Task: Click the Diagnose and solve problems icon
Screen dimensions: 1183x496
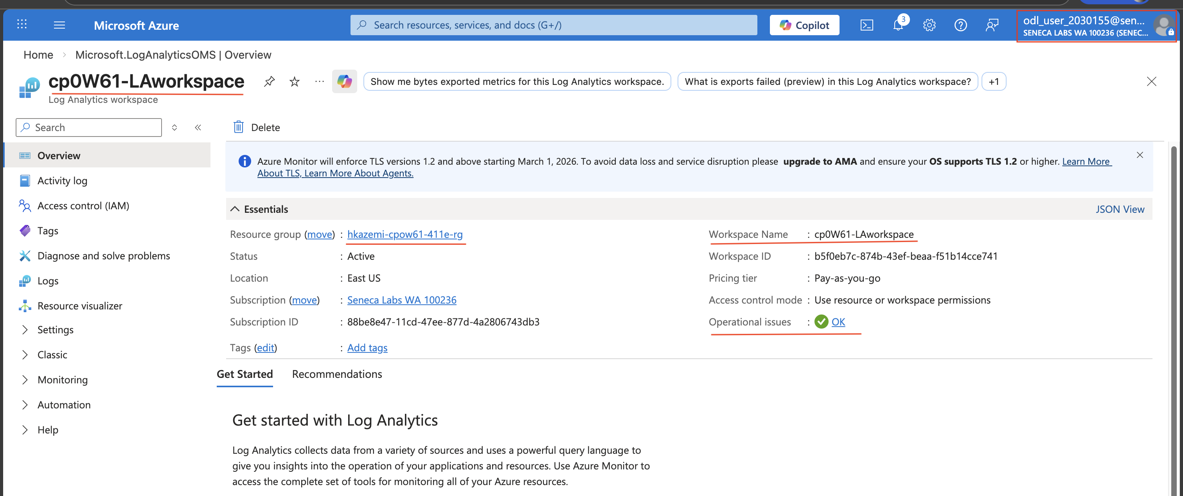Action: click(x=25, y=256)
